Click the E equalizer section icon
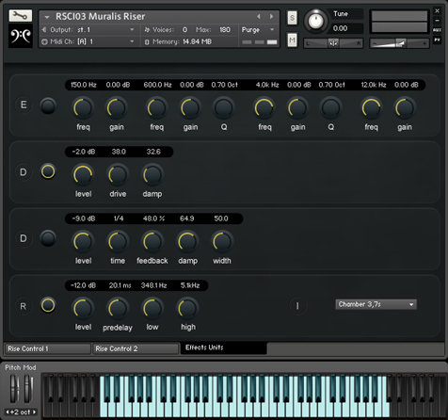448x420 pixels. pos(24,105)
